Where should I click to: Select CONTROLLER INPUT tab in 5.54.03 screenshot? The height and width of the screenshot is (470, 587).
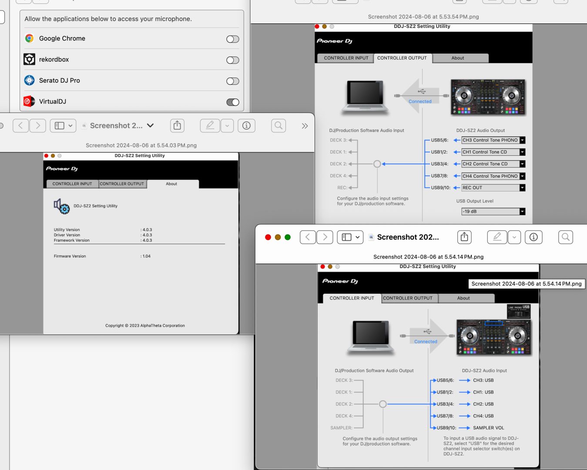72,184
